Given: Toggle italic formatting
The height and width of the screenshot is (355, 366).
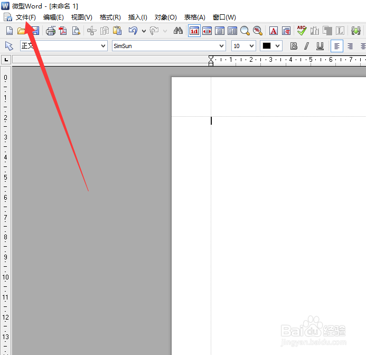Looking at the screenshot, I should [307, 46].
